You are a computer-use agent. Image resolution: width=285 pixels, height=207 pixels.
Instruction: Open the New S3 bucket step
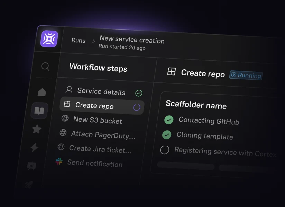click(x=97, y=120)
